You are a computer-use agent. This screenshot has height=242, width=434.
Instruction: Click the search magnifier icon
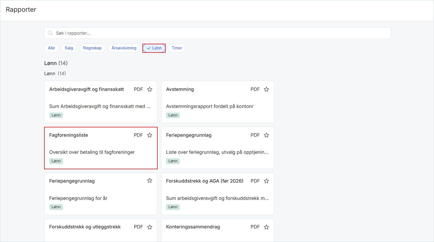(50, 33)
